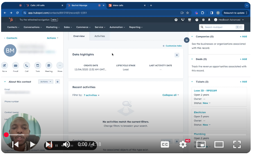Reload the browser page

(17, 13)
